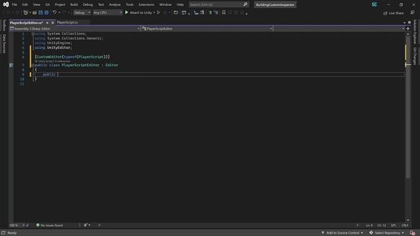The height and width of the screenshot is (236, 420).
Task: Open the Project menu
Action: point(60,5)
